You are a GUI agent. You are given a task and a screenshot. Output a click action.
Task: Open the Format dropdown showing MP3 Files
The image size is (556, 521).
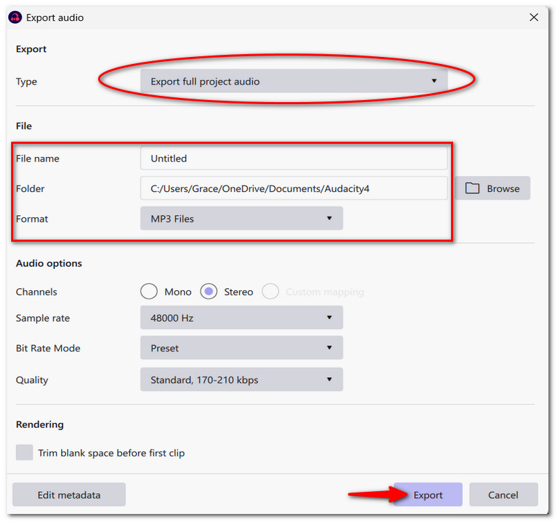241,218
